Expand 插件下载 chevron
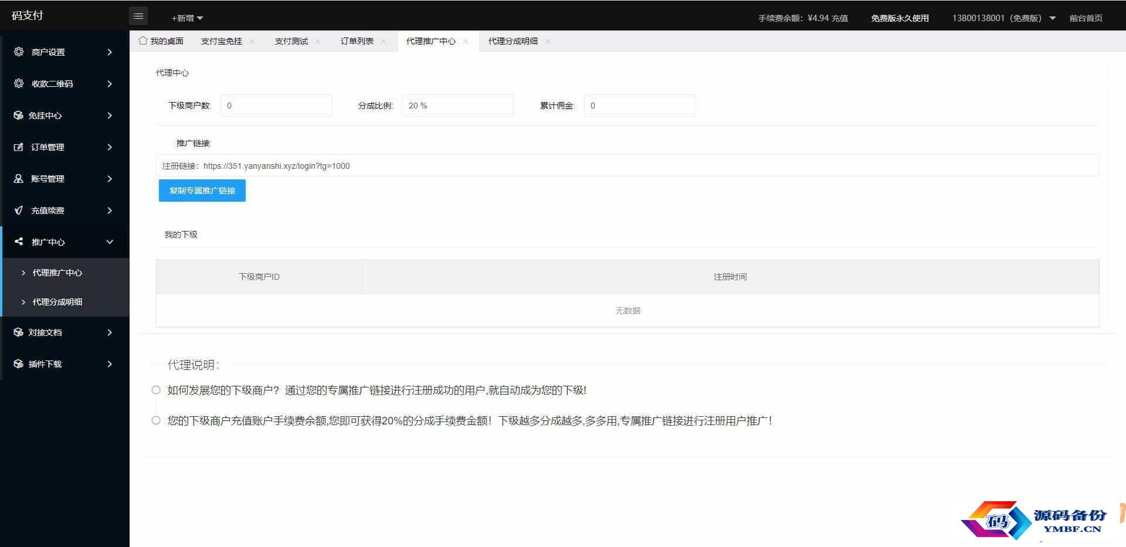The height and width of the screenshot is (547, 1126). pyautogui.click(x=110, y=364)
